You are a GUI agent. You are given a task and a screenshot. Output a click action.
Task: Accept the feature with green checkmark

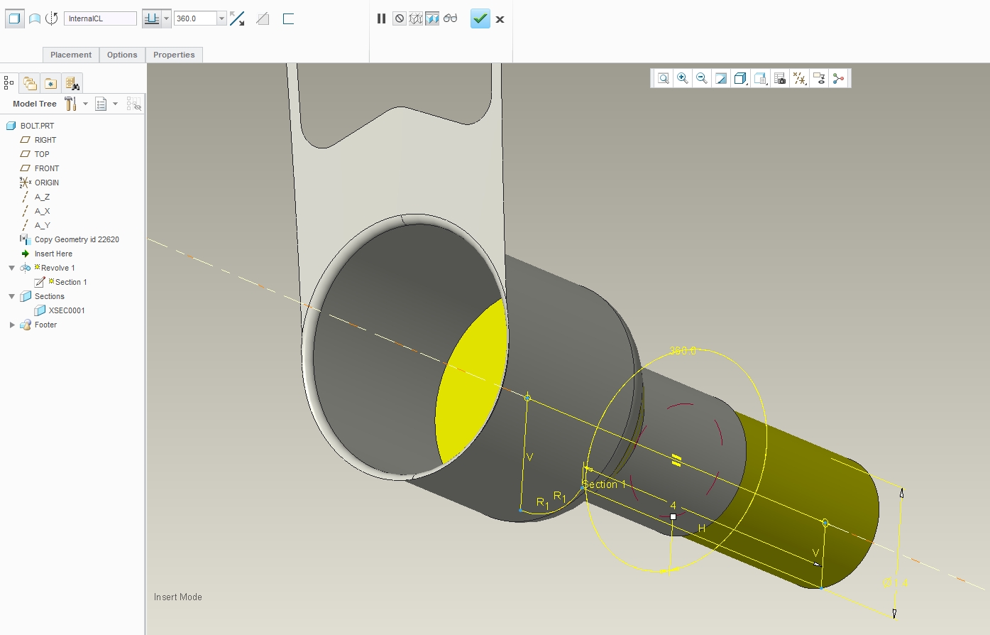point(480,18)
